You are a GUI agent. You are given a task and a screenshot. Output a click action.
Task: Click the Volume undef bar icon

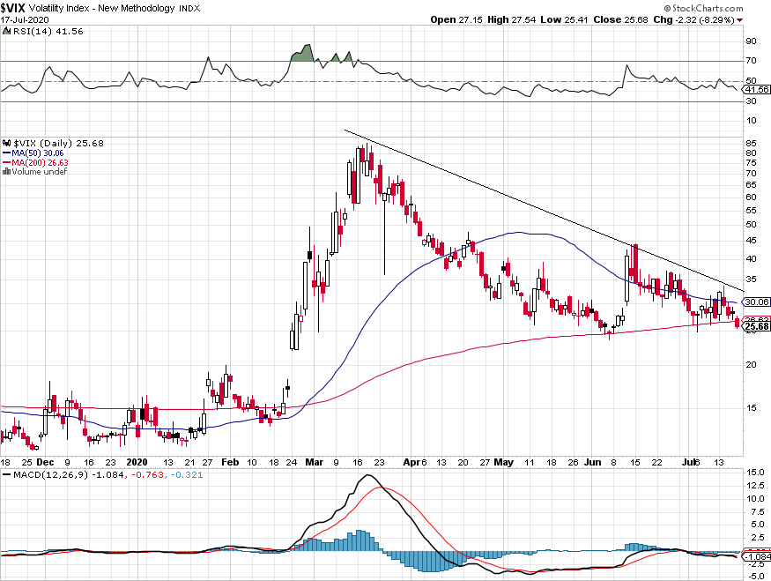pyautogui.click(x=6, y=172)
